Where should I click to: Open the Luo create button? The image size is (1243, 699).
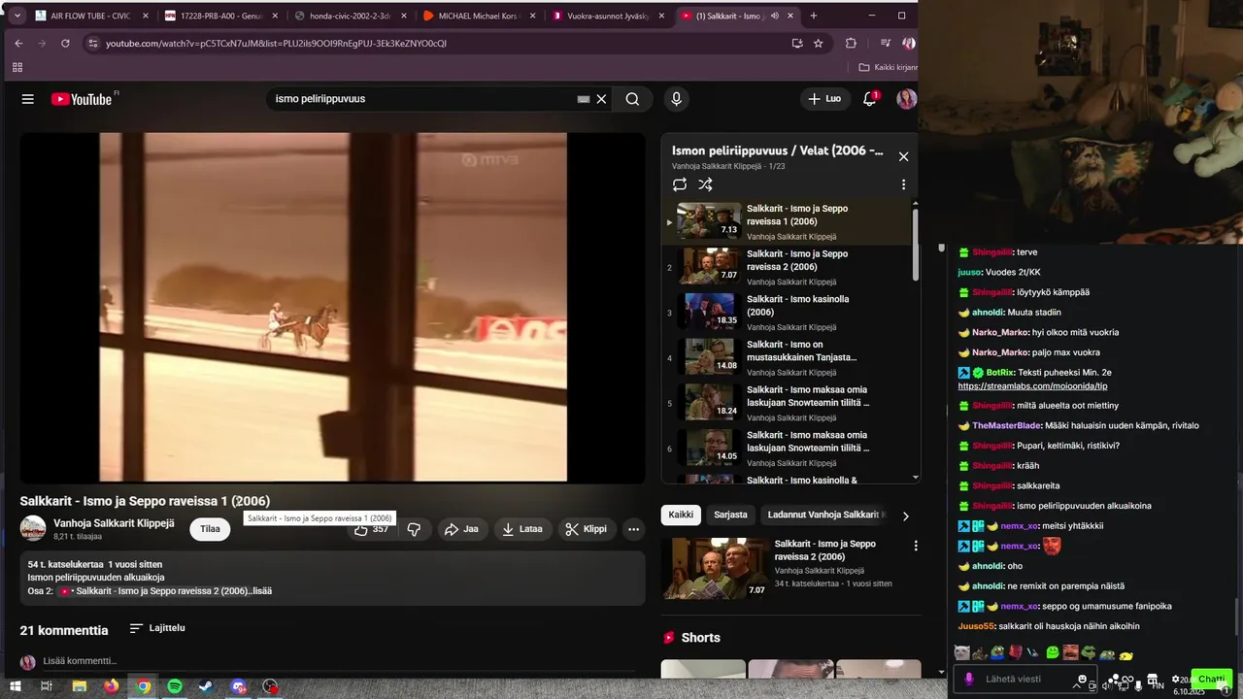(825, 99)
